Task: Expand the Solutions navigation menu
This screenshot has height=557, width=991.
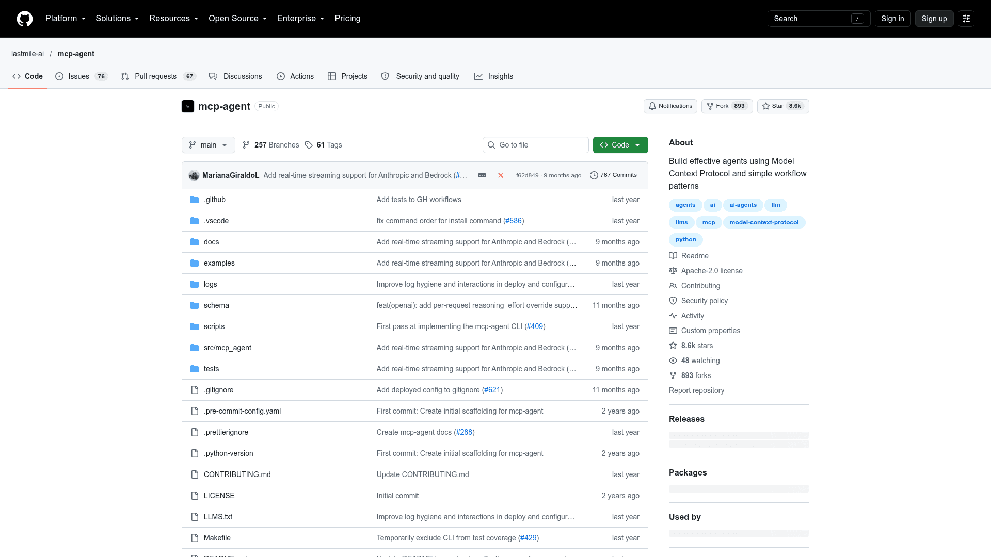Action: pos(117,19)
